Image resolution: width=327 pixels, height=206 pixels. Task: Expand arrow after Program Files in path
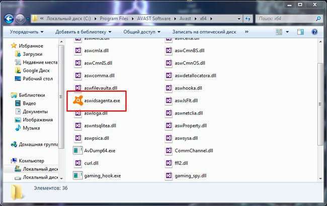click(132, 19)
